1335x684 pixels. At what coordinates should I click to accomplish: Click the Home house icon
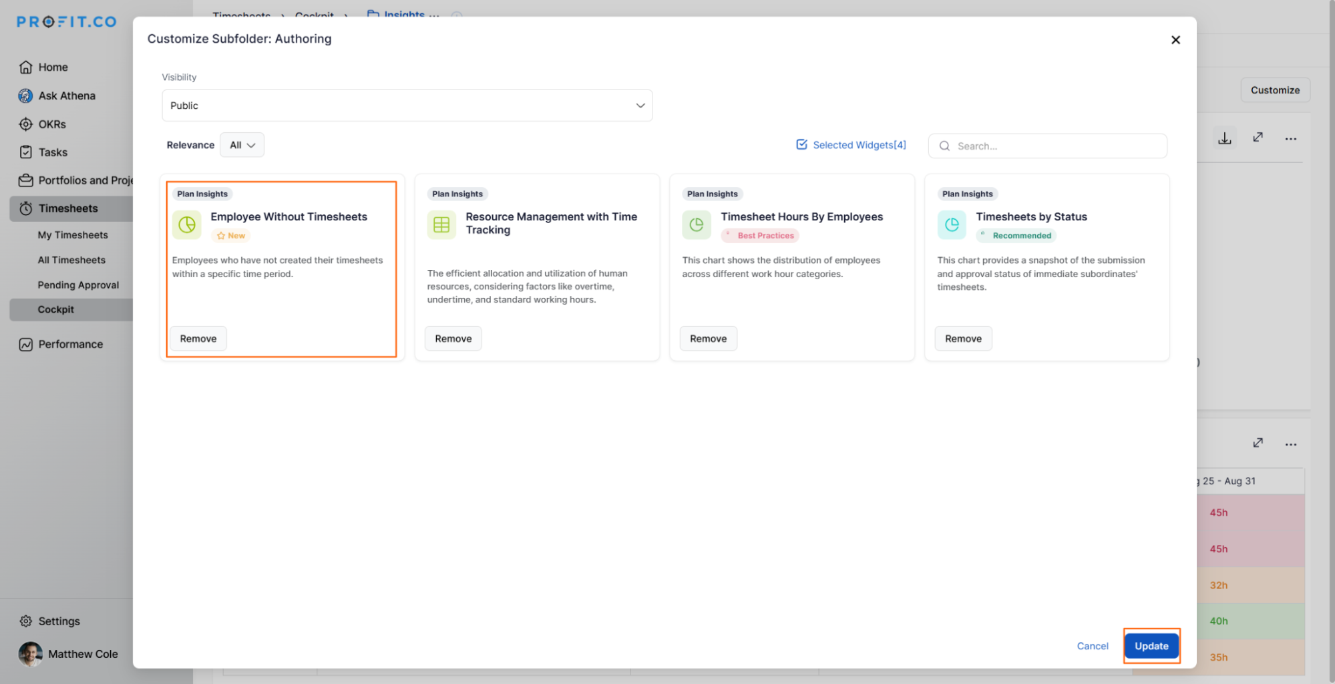tap(25, 67)
